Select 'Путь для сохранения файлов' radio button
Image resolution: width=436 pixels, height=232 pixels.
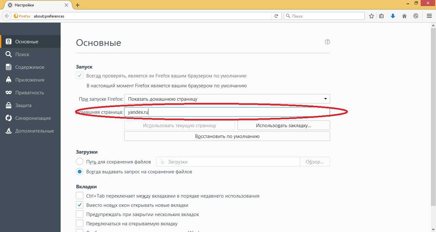tap(79, 162)
